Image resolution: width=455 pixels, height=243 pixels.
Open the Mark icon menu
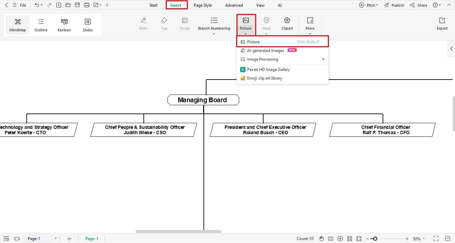[266, 25]
